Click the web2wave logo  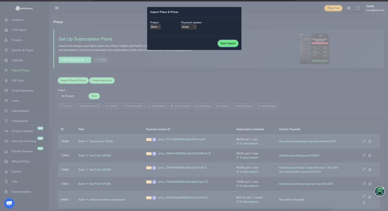coord(24,8)
